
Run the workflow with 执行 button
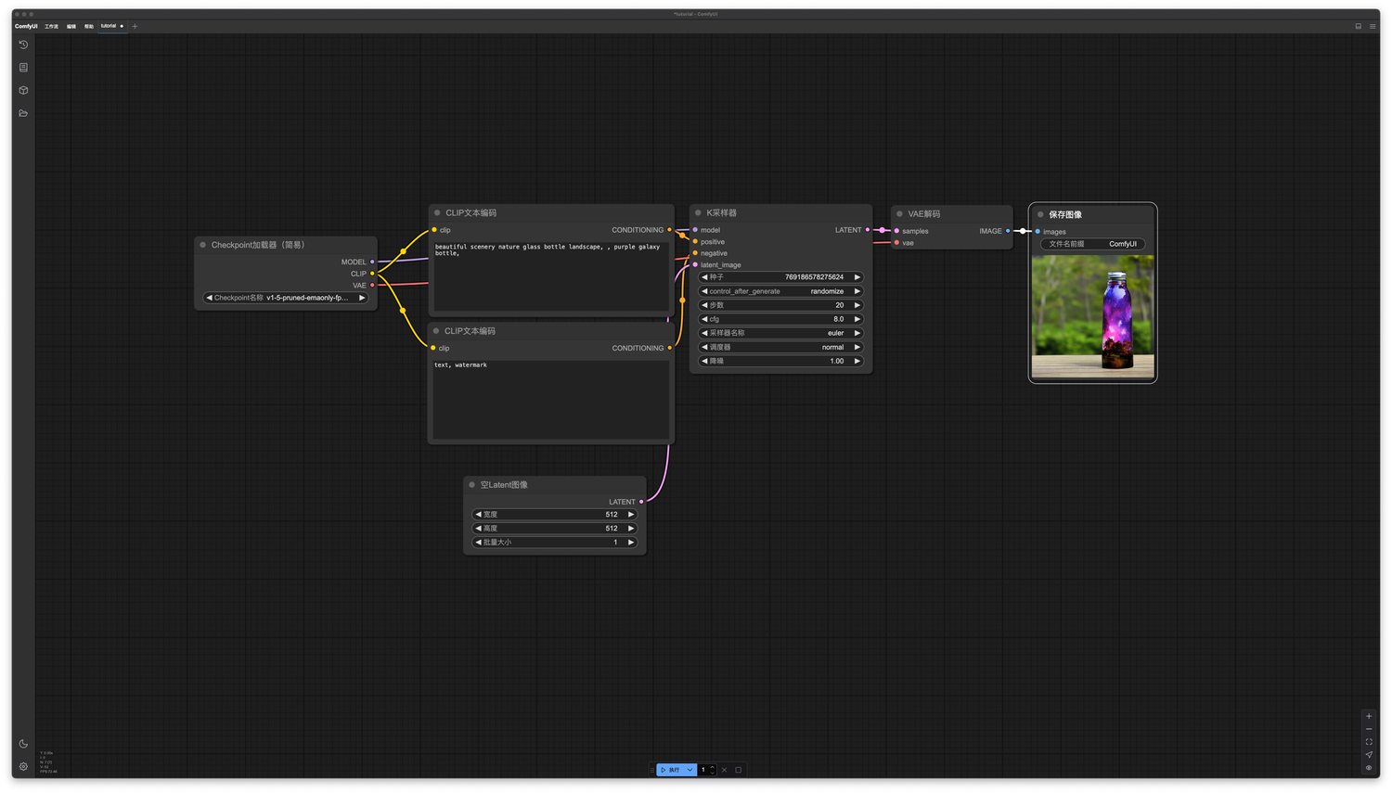671,770
